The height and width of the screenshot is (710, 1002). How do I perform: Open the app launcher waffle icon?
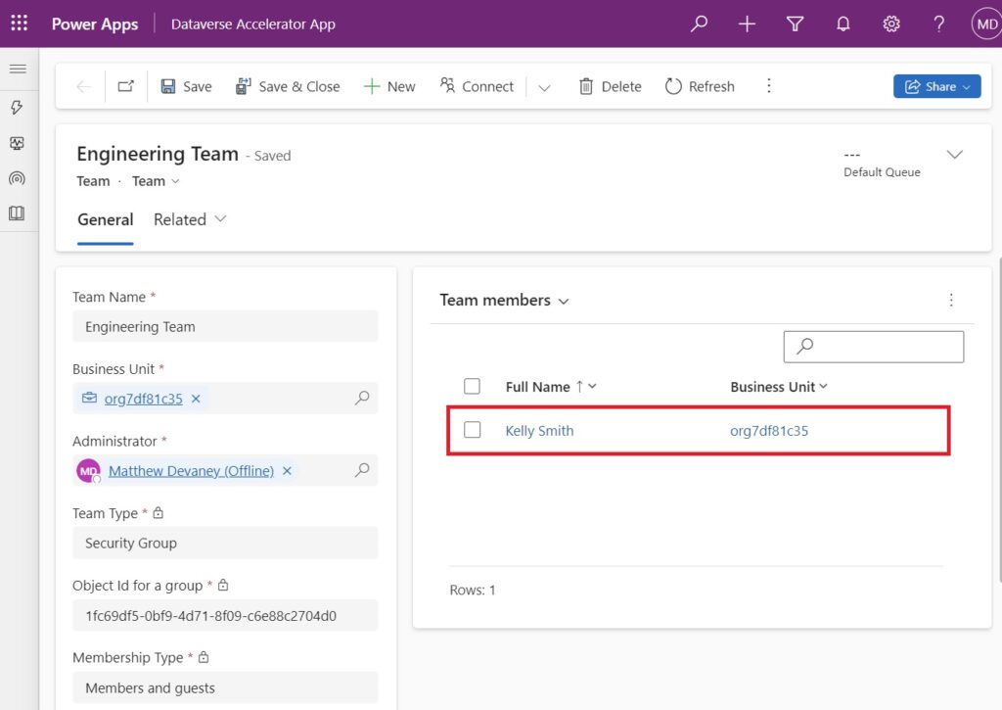pyautogui.click(x=20, y=24)
